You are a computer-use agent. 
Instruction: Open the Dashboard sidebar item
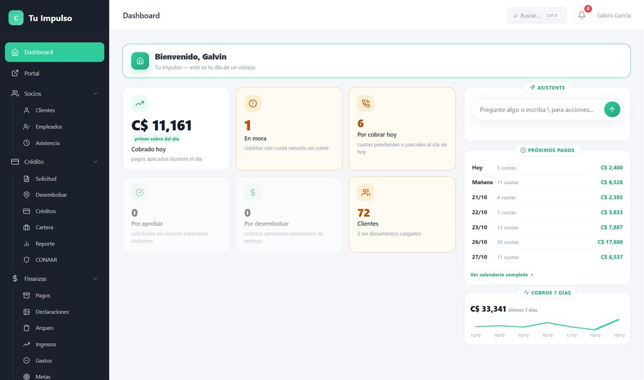point(54,52)
